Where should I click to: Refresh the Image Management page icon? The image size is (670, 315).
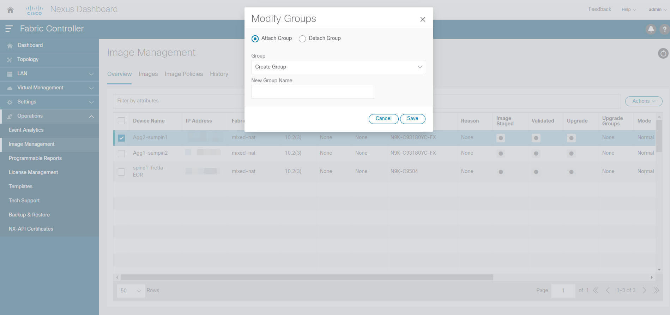point(663,53)
